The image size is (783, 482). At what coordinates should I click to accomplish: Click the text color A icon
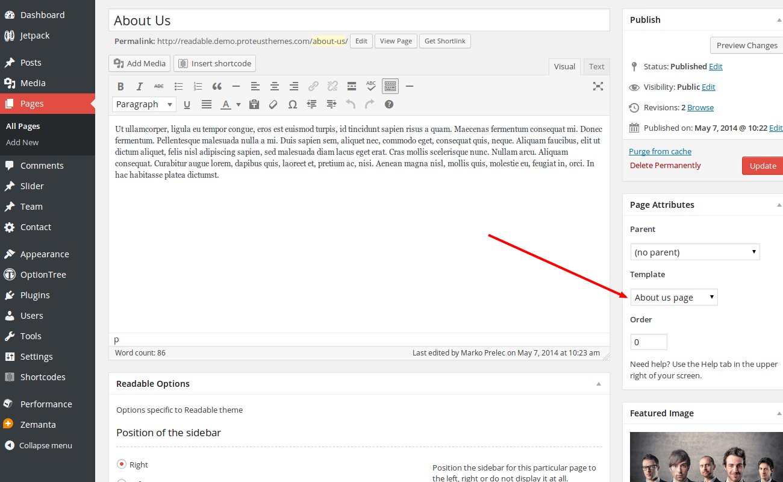click(x=226, y=104)
